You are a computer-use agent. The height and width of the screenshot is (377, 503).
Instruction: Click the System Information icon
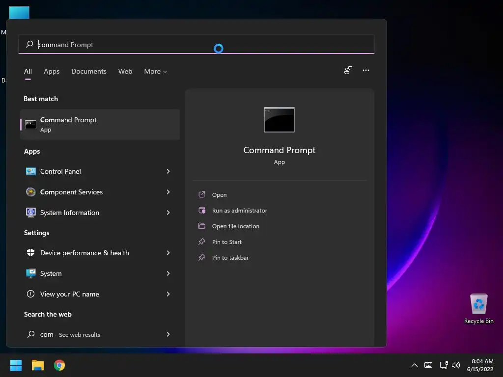(x=31, y=213)
